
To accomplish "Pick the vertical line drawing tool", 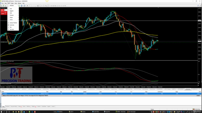I will click(x=32, y=6).
